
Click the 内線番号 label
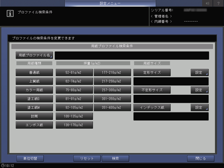click(x=161, y=22)
